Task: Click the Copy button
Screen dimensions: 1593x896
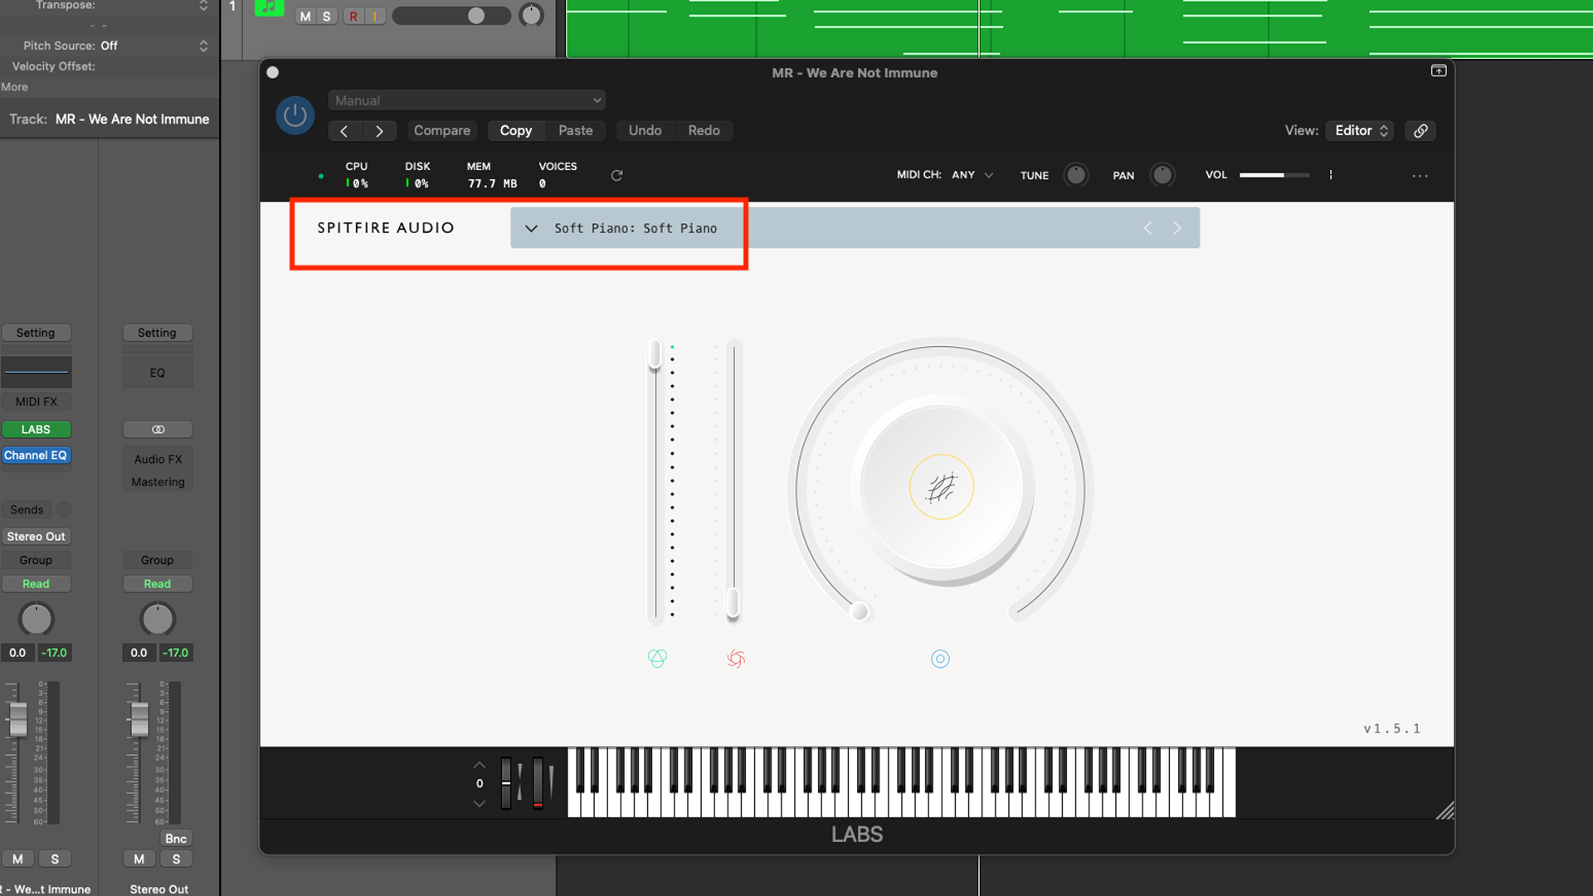Action: (515, 131)
